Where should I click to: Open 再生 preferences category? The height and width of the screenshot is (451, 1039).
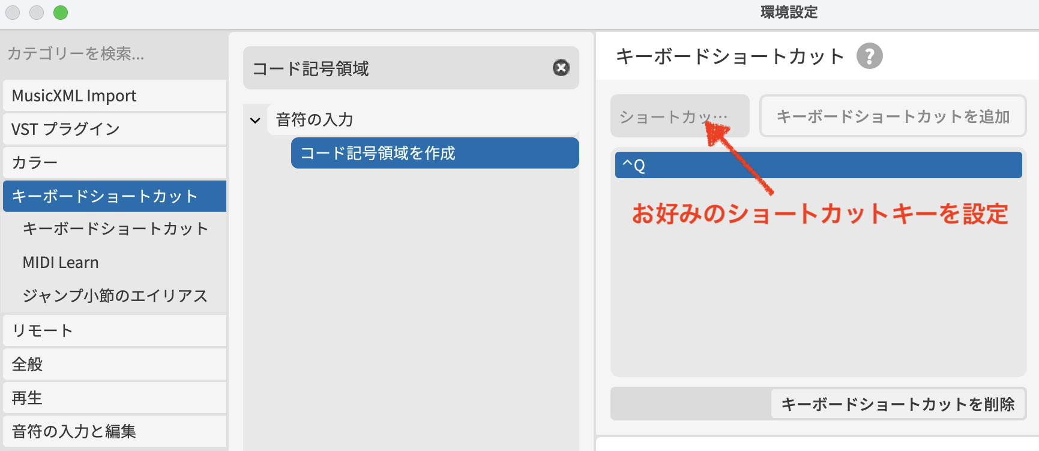click(114, 398)
